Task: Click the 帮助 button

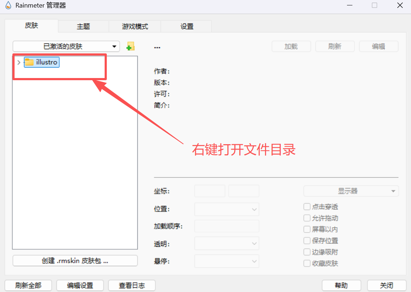Action: 341,286
